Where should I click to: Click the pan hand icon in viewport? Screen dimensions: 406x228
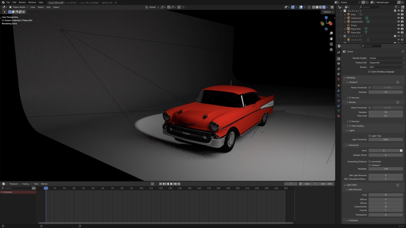pyautogui.click(x=331, y=39)
